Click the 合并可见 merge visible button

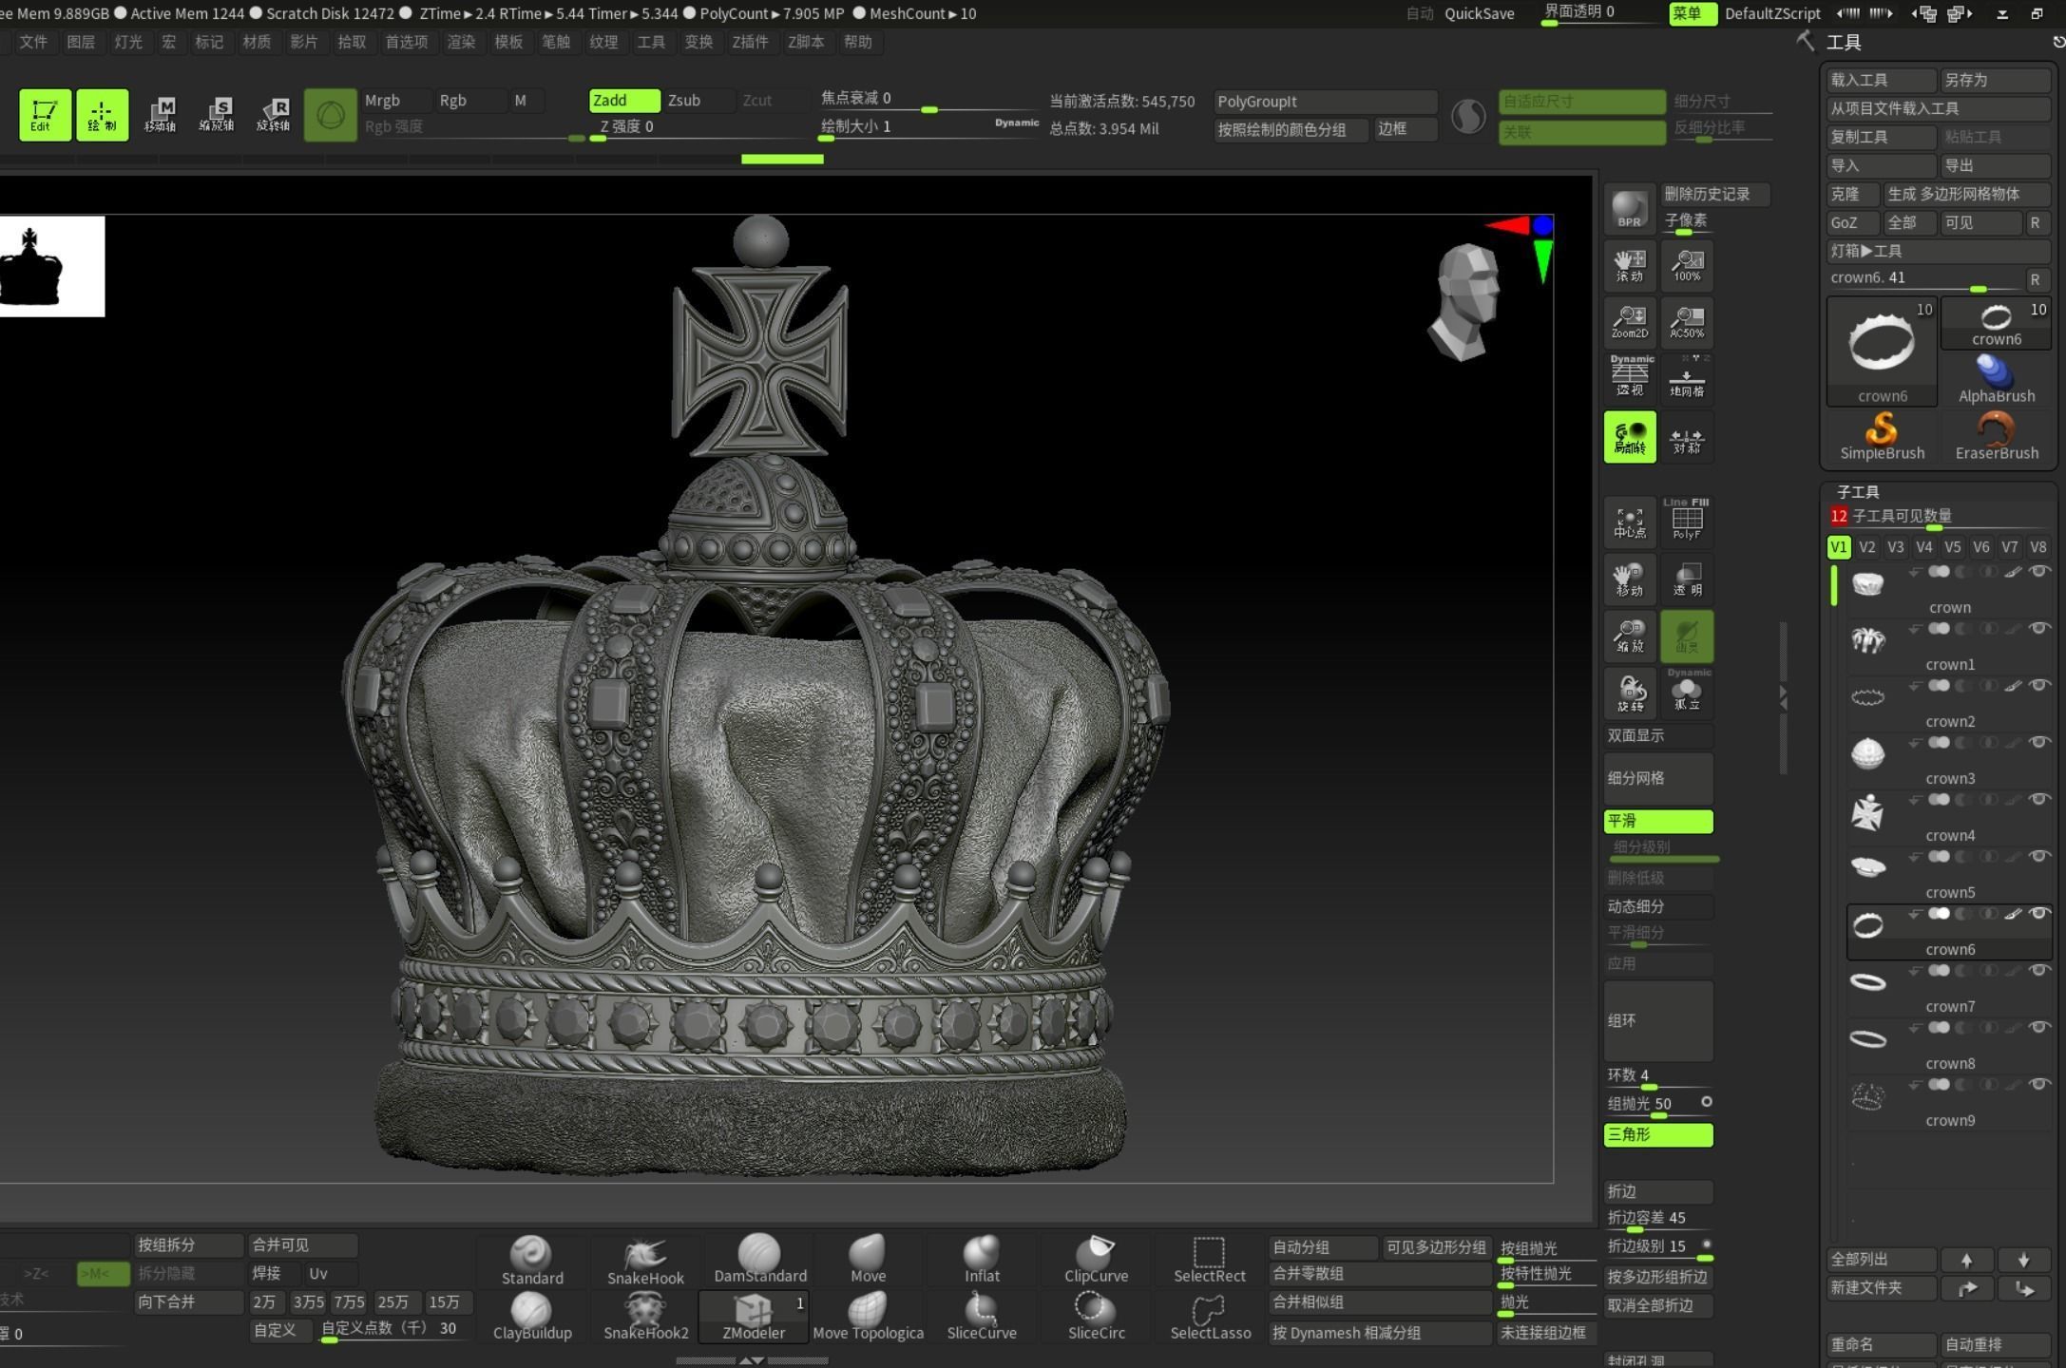[303, 1244]
